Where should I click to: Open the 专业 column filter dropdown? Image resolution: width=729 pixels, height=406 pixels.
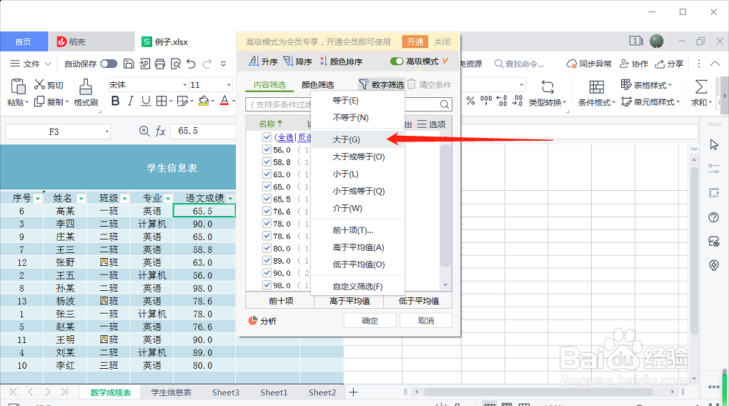coord(168,199)
